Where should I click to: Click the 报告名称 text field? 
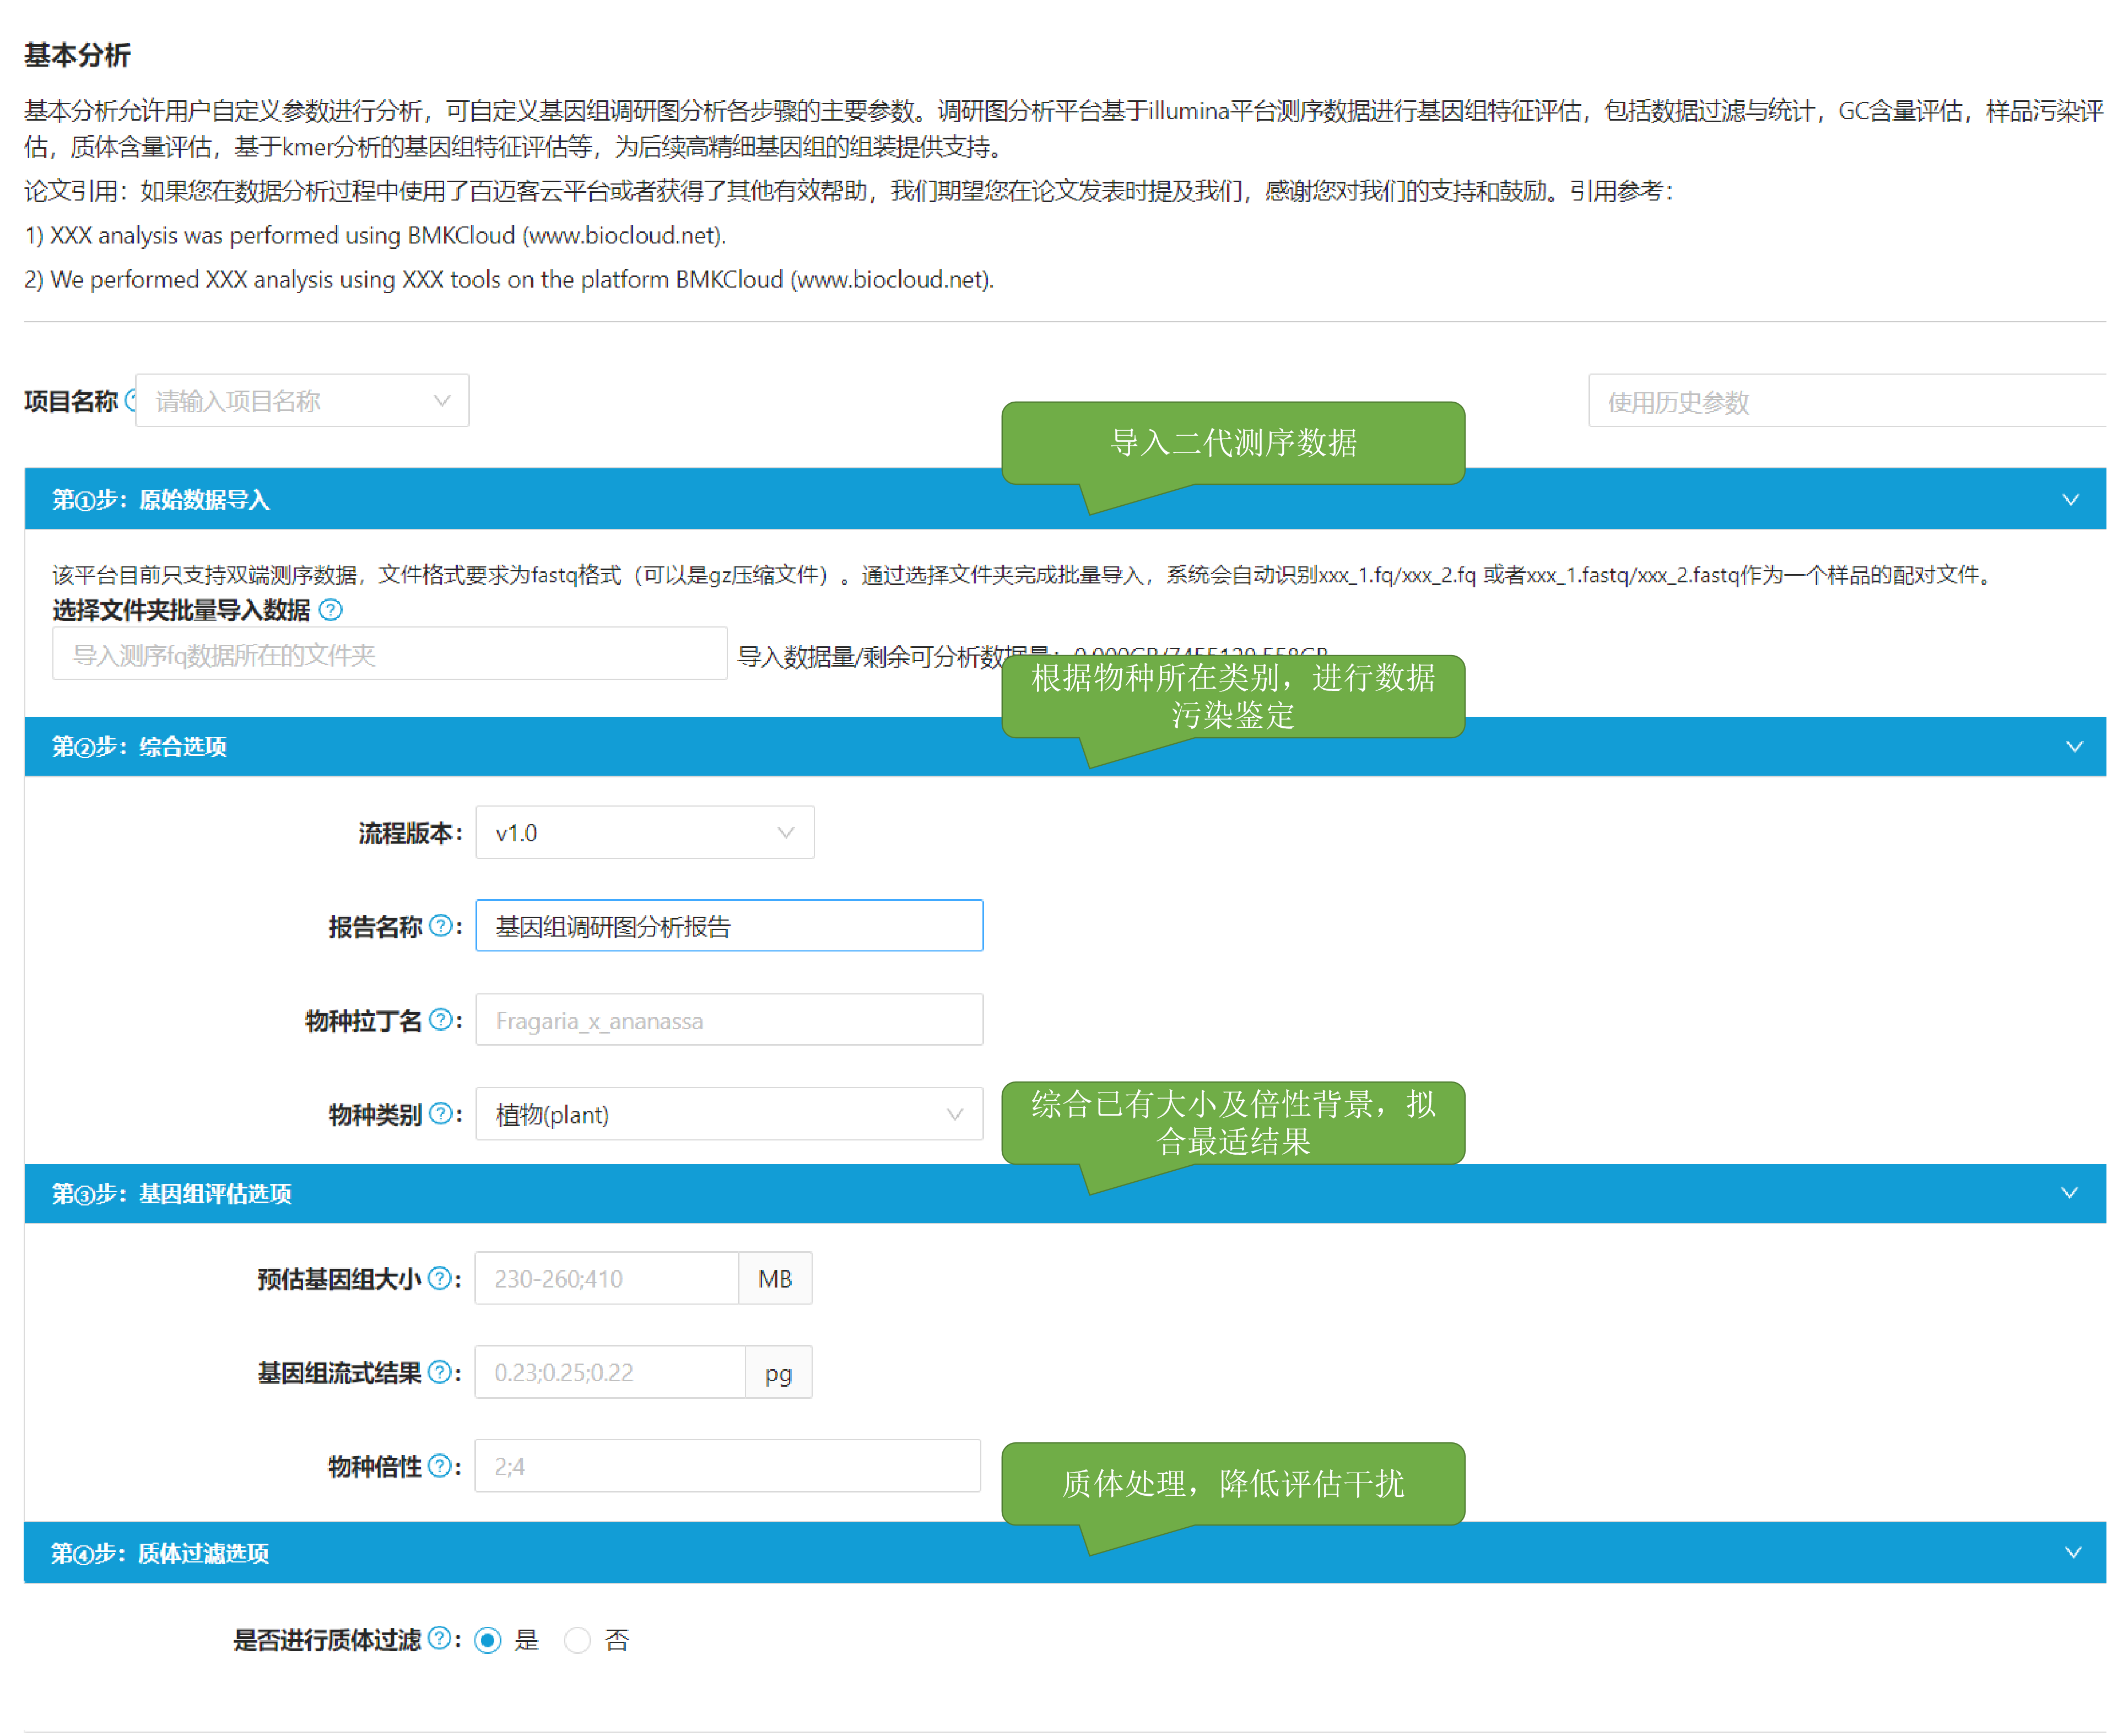coord(728,926)
